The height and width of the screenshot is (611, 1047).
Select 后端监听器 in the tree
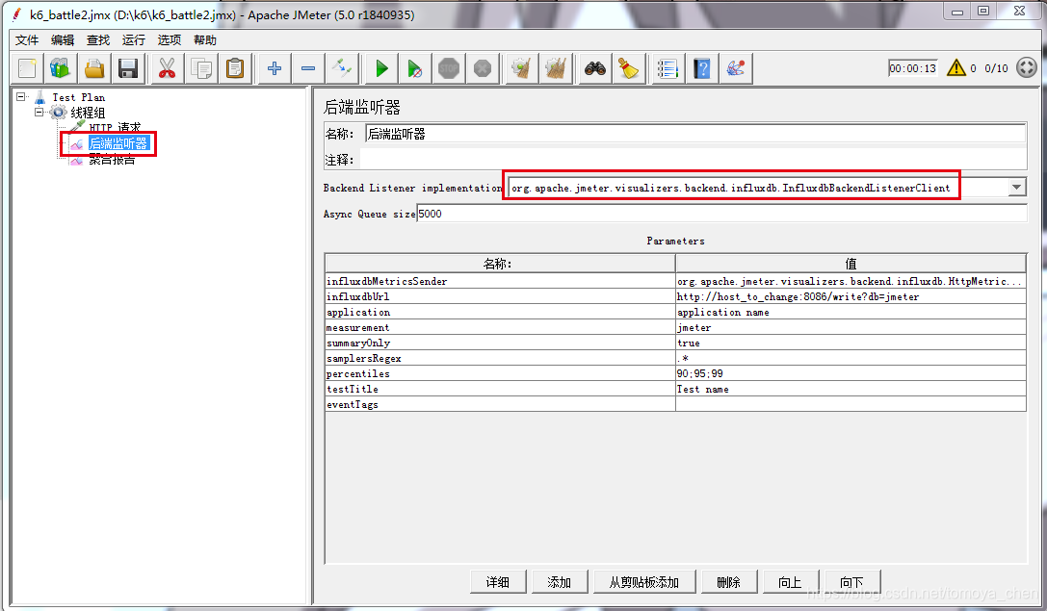point(118,143)
